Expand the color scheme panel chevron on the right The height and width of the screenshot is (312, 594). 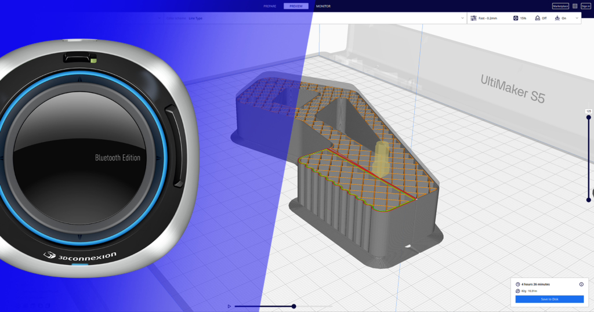tap(462, 18)
